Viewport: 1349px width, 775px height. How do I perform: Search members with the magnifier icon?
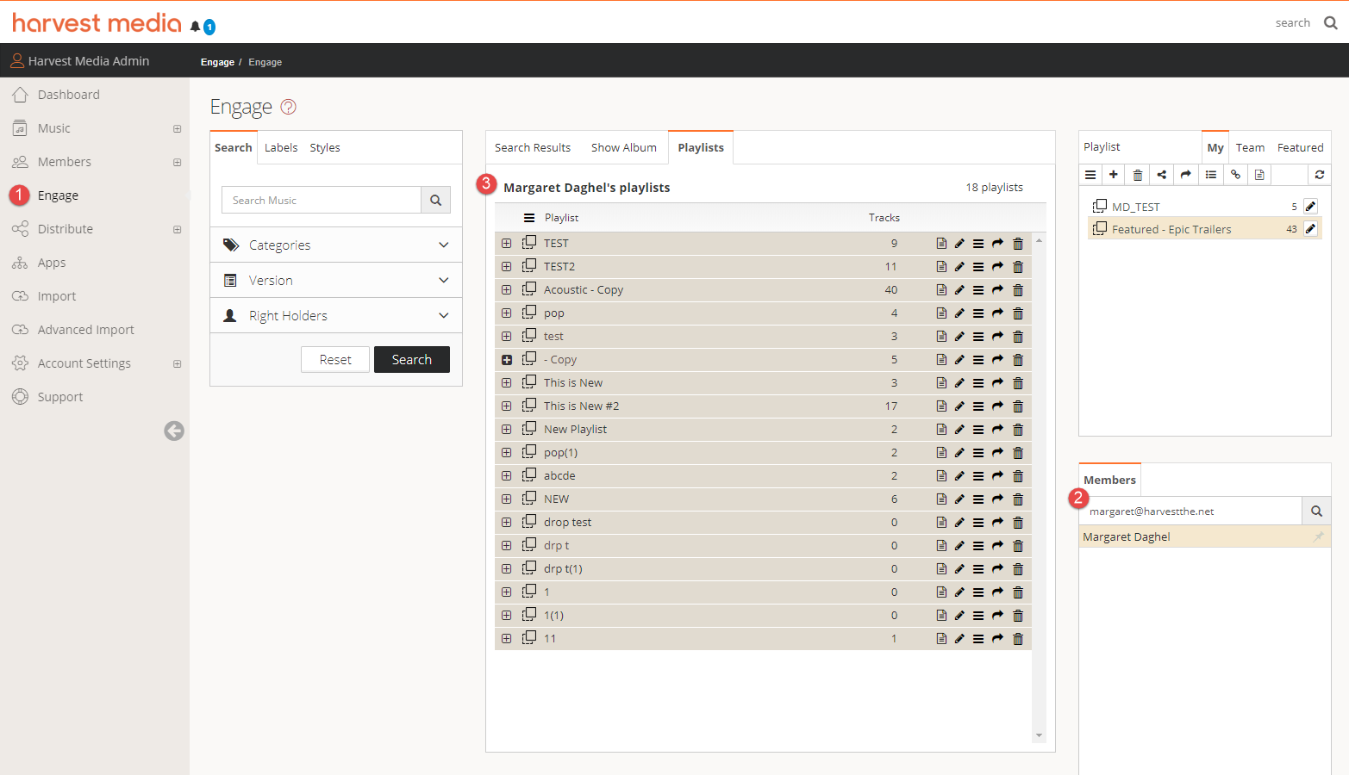(x=1316, y=511)
